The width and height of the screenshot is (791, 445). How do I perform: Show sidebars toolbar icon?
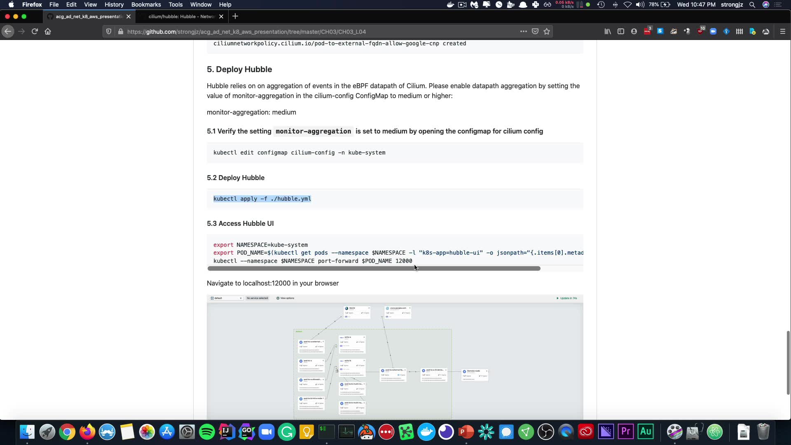coord(621,31)
